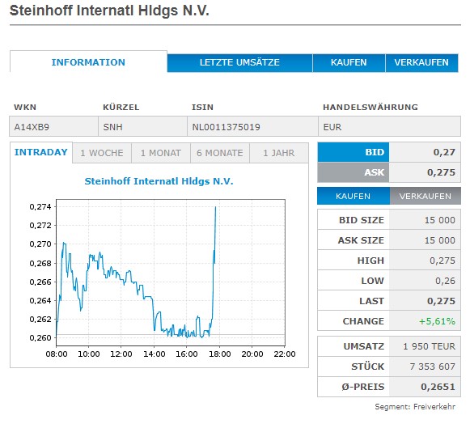Switch chart to 1 JAHR
This screenshot has height=428, width=470.
(x=279, y=153)
